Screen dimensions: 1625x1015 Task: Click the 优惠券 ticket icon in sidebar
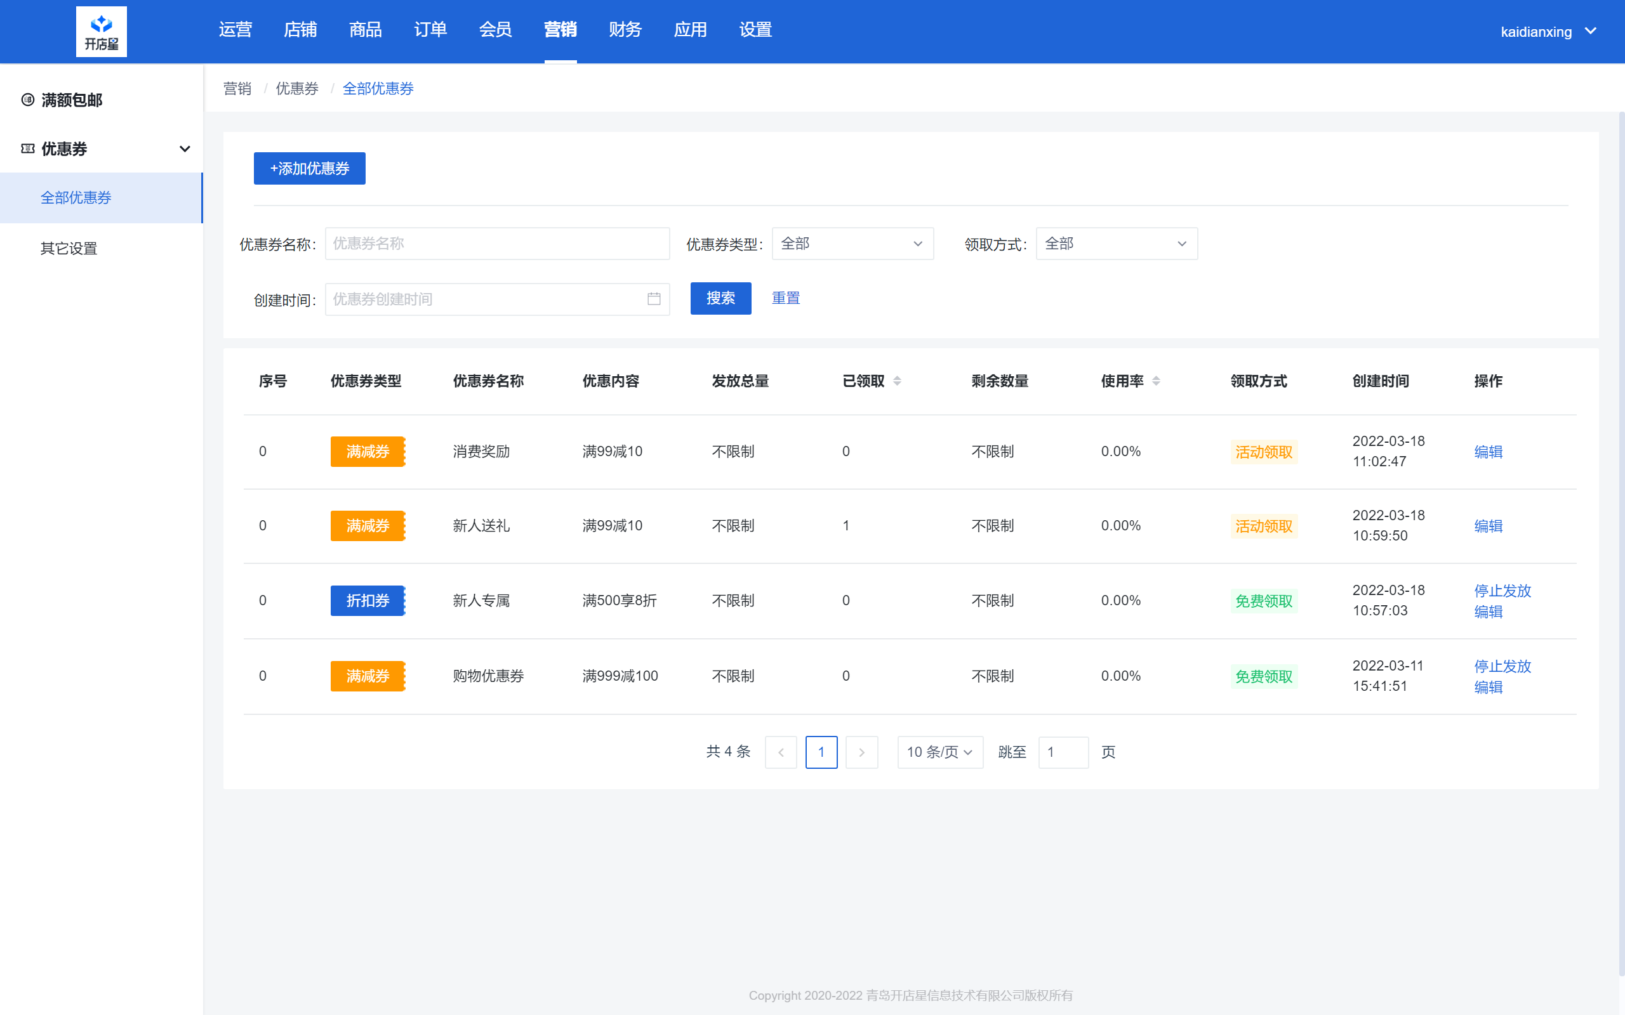click(x=27, y=148)
